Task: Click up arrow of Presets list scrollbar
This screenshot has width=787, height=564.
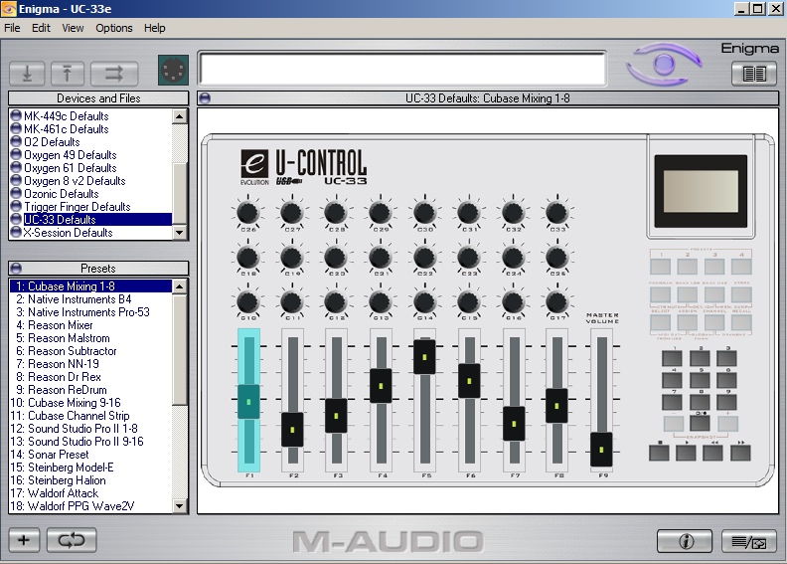Action: point(180,286)
